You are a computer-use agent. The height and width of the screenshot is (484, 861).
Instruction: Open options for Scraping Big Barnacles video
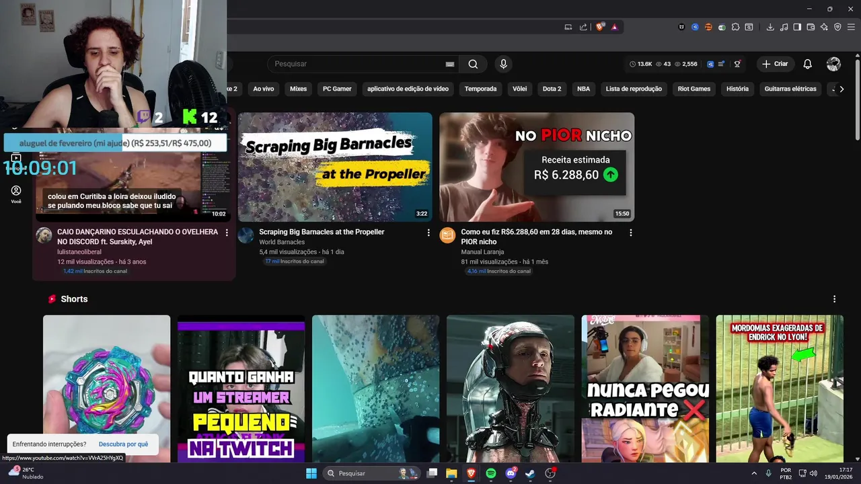428,233
